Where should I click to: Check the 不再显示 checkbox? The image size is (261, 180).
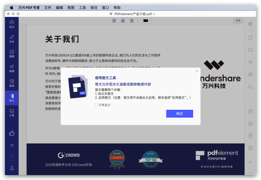pyautogui.click(x=96, y=105)
